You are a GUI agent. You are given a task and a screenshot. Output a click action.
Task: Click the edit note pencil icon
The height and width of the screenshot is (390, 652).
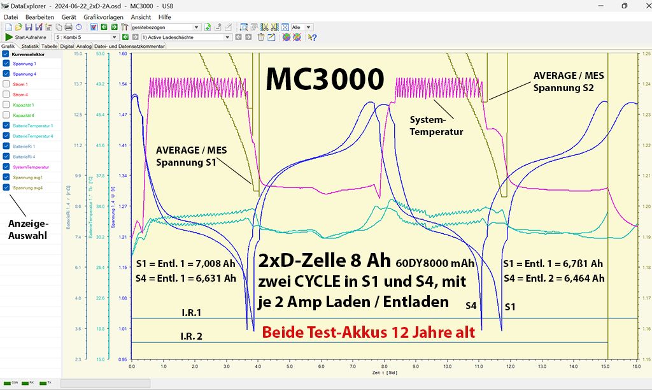[x=271, y=37]
